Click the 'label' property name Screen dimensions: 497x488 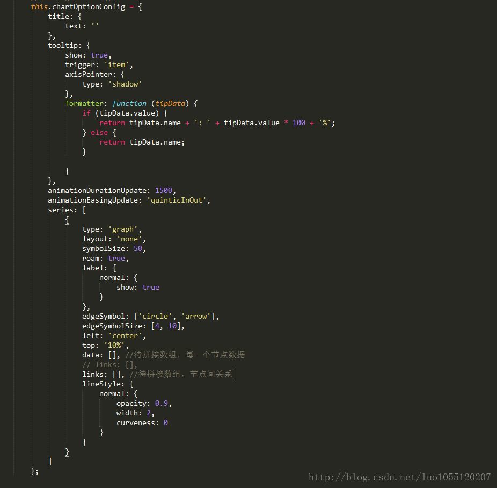93,268
